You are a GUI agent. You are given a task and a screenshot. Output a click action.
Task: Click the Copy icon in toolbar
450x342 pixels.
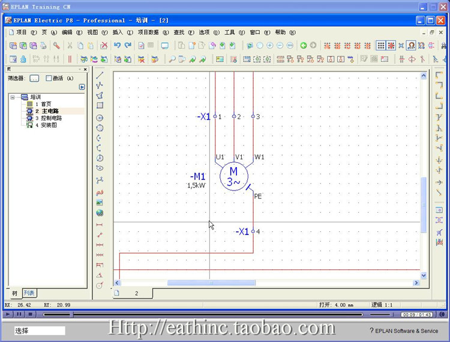coord(80,46)
